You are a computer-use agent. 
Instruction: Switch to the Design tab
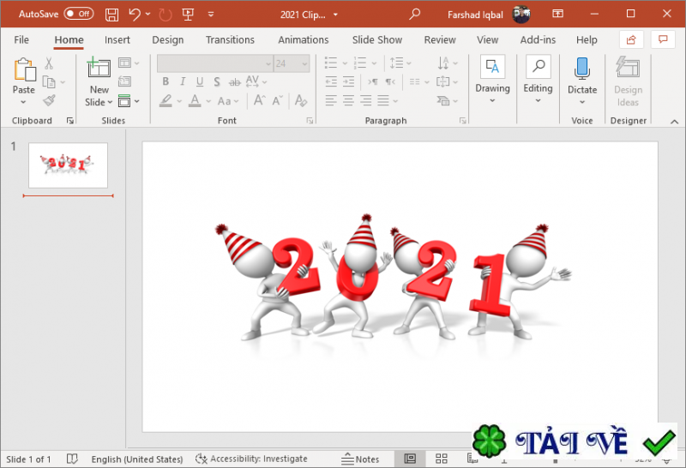point(168,39)
